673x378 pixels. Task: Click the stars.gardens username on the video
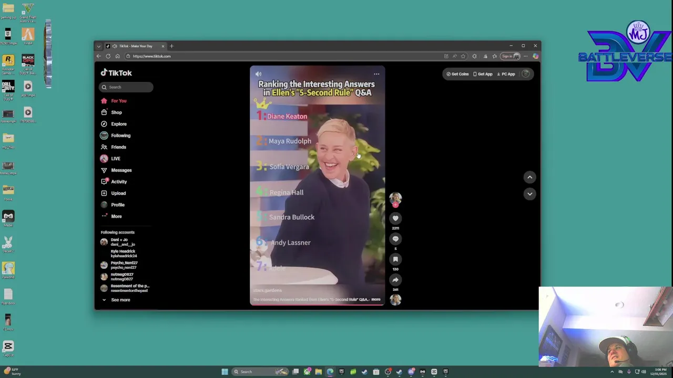tap(268, 290)
